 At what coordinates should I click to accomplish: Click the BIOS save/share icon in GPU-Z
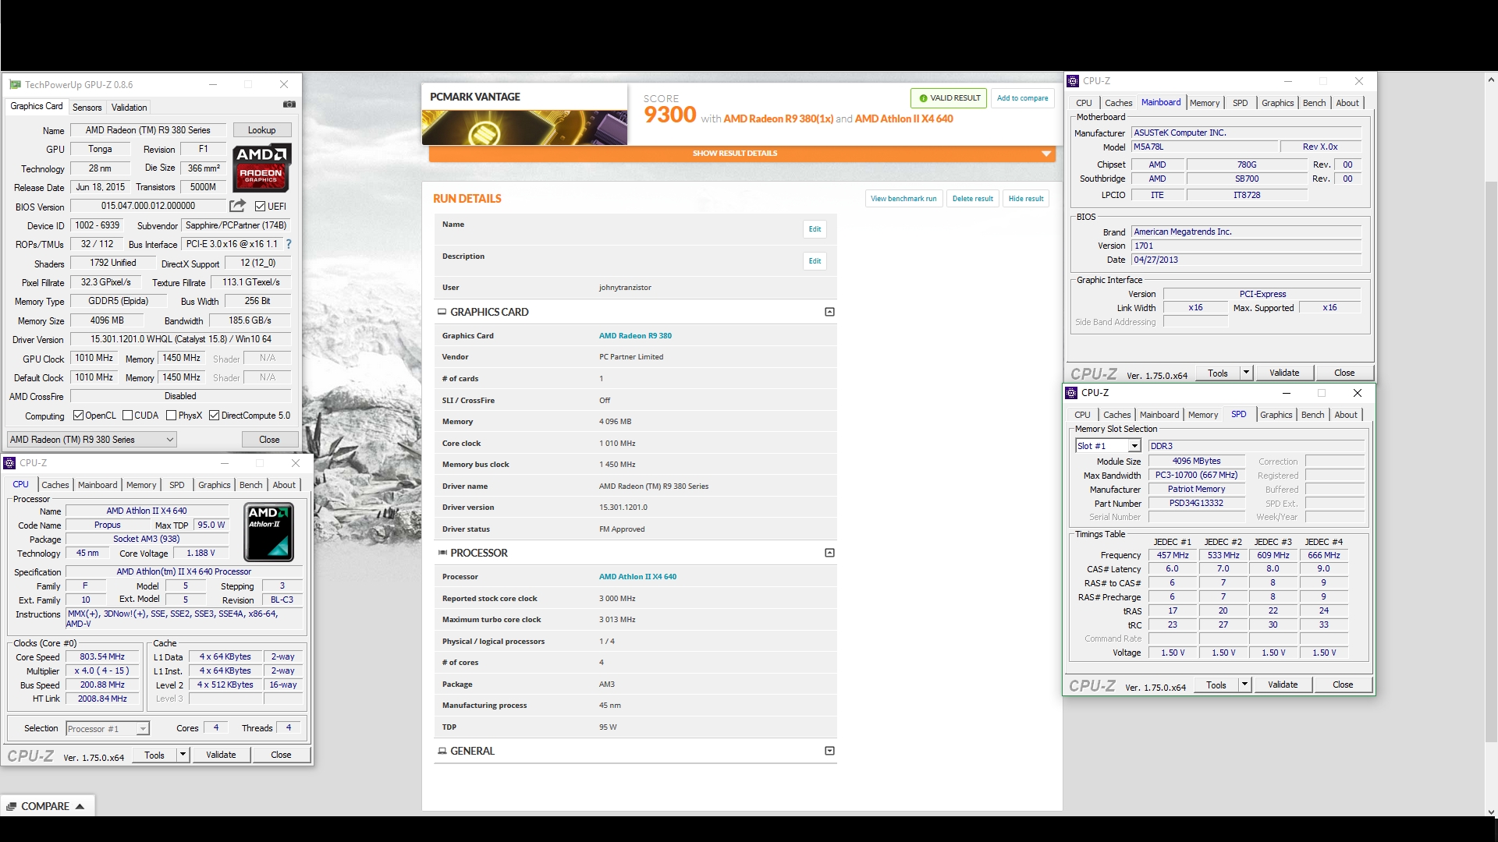point(237,206)
